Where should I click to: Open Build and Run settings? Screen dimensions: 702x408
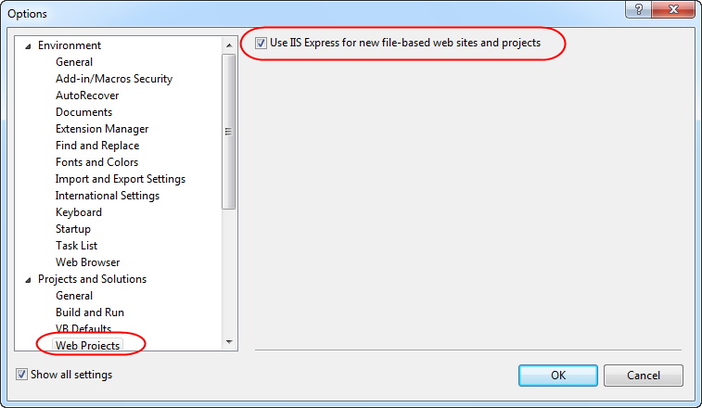point(89,312)
